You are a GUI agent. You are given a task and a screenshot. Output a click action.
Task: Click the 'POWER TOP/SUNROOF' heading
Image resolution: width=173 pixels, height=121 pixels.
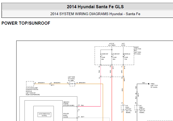pyautogui.click(x=26, y=23)
